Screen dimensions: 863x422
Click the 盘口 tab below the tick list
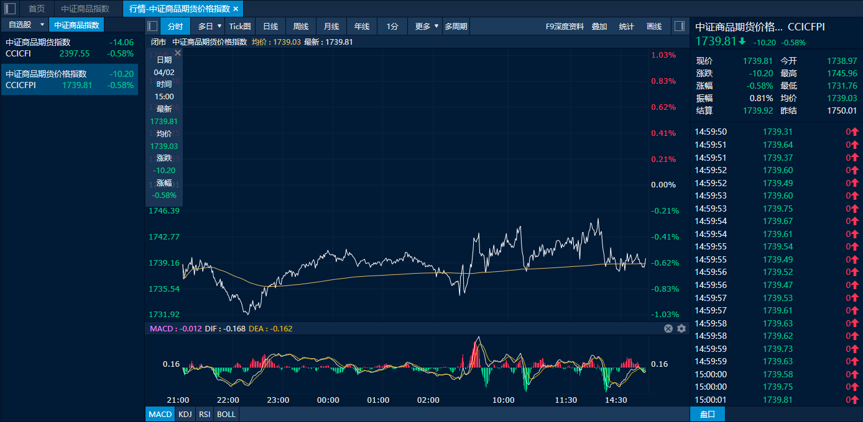708,414
